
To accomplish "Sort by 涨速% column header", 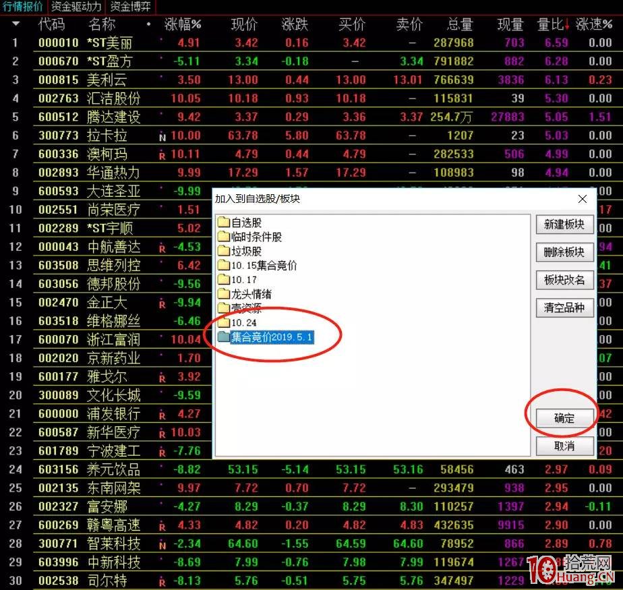I will (593, 24).
